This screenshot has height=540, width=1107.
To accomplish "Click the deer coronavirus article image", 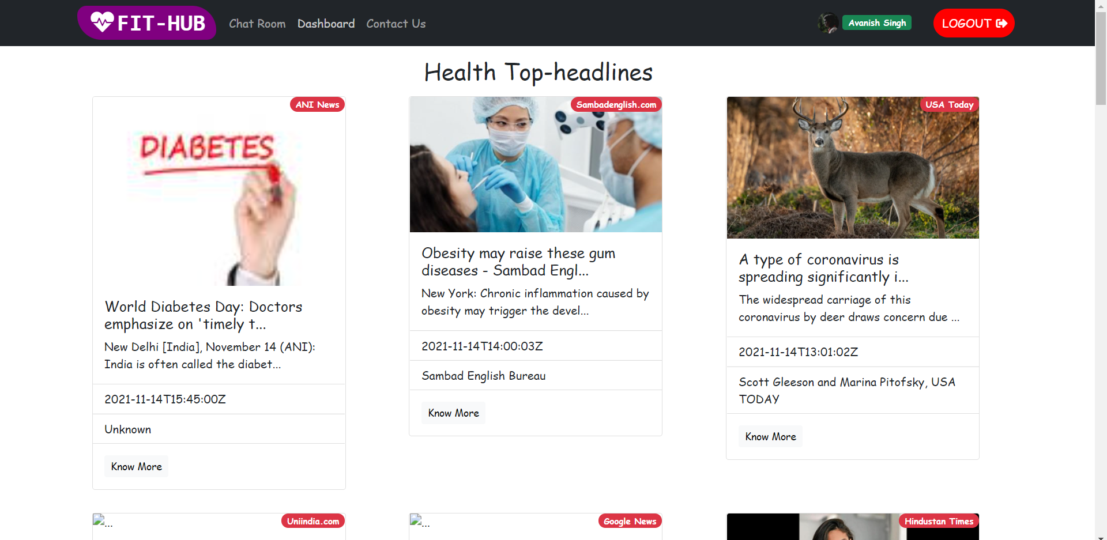I will (852, 168).
